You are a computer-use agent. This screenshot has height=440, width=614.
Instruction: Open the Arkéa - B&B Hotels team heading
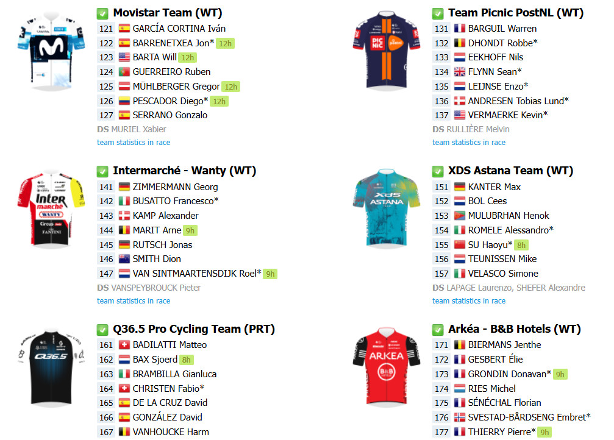coord(515,329)
